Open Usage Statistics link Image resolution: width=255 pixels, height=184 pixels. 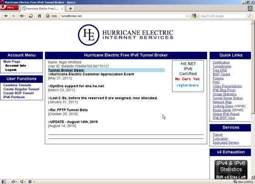pos(224,94)
